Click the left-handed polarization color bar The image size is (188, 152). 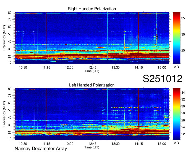[x=176, y=114]
